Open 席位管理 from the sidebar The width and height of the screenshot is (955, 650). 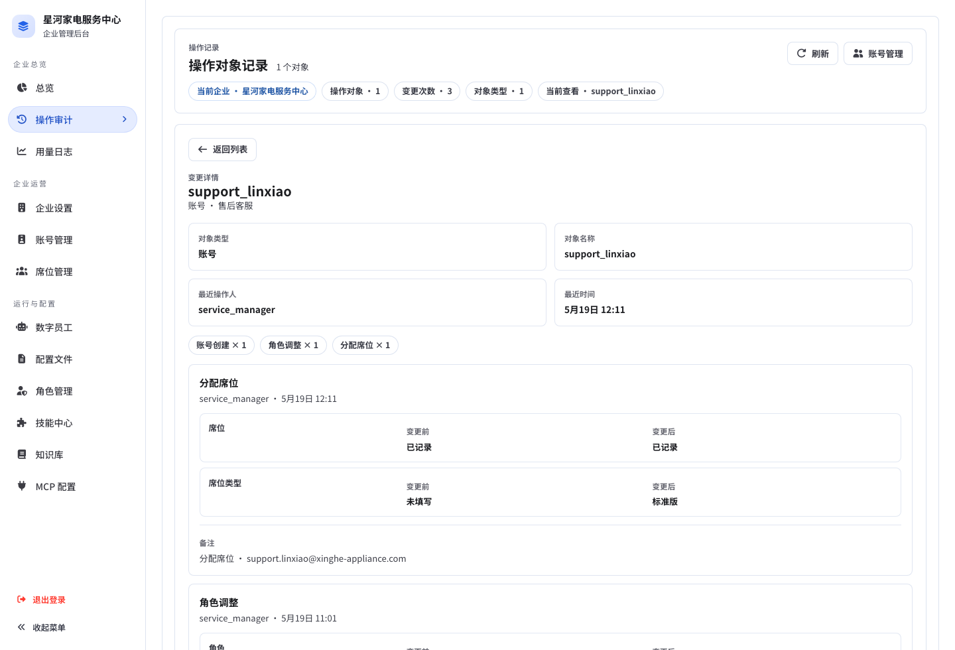point(72,271)
